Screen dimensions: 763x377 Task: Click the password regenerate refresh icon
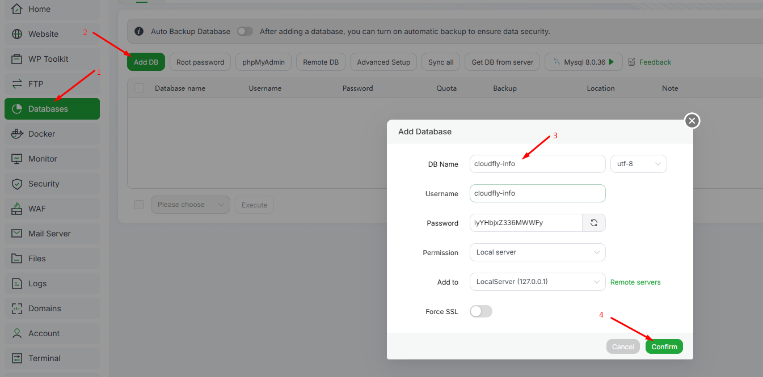click(x=594, y=223)
